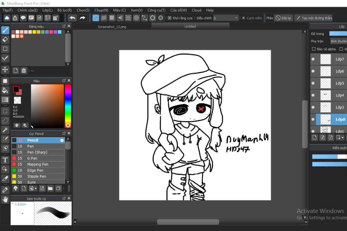Screen dimensions: 347x231
Task: Enable the vanishing point snap guide
Action: click(x=120, y=18)
